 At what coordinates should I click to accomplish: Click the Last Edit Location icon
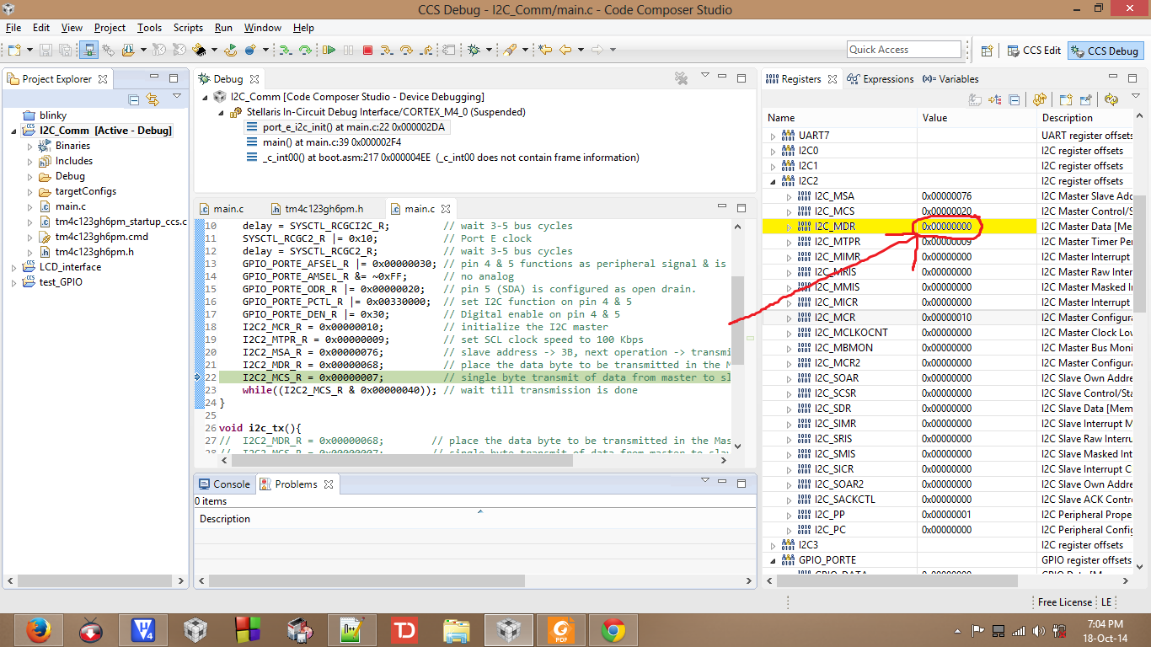coord(544,51)
